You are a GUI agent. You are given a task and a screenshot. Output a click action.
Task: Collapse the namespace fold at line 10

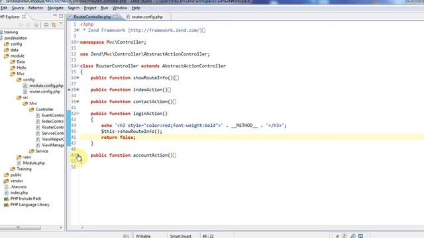pyautogui.click(x=78, y=42)
